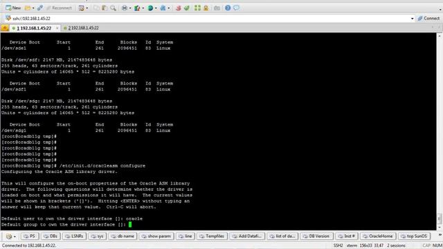Viewport: 443px width, 249px height.
Task: Run the db name quick command
Action: (123, 236)
